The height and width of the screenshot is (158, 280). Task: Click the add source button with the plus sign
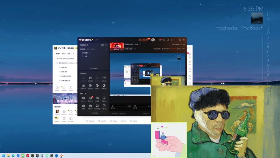[x=94, y=68]
